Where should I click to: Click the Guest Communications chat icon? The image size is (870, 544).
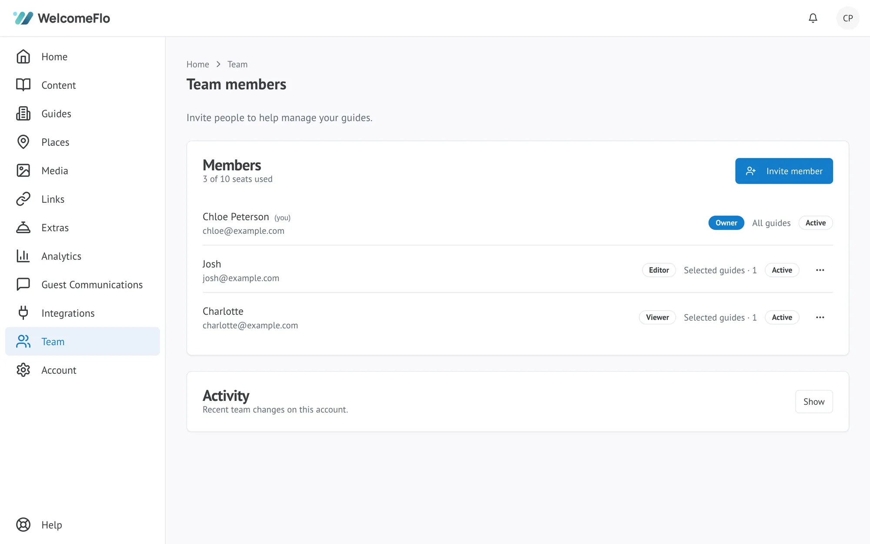coord(23,285)
